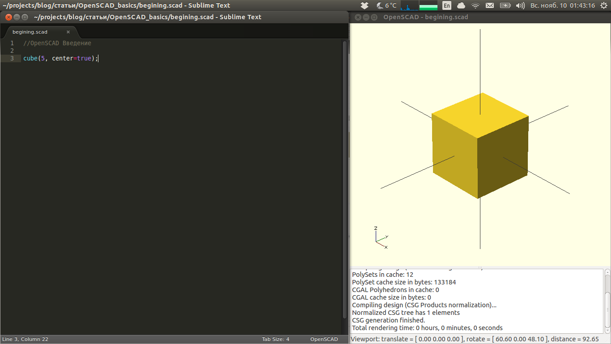Click the "Compiling design (CSG Products normalization)..." line
The height and width of the screenshot is (344, 611).
pyautogui.click(x=424, y=305)
